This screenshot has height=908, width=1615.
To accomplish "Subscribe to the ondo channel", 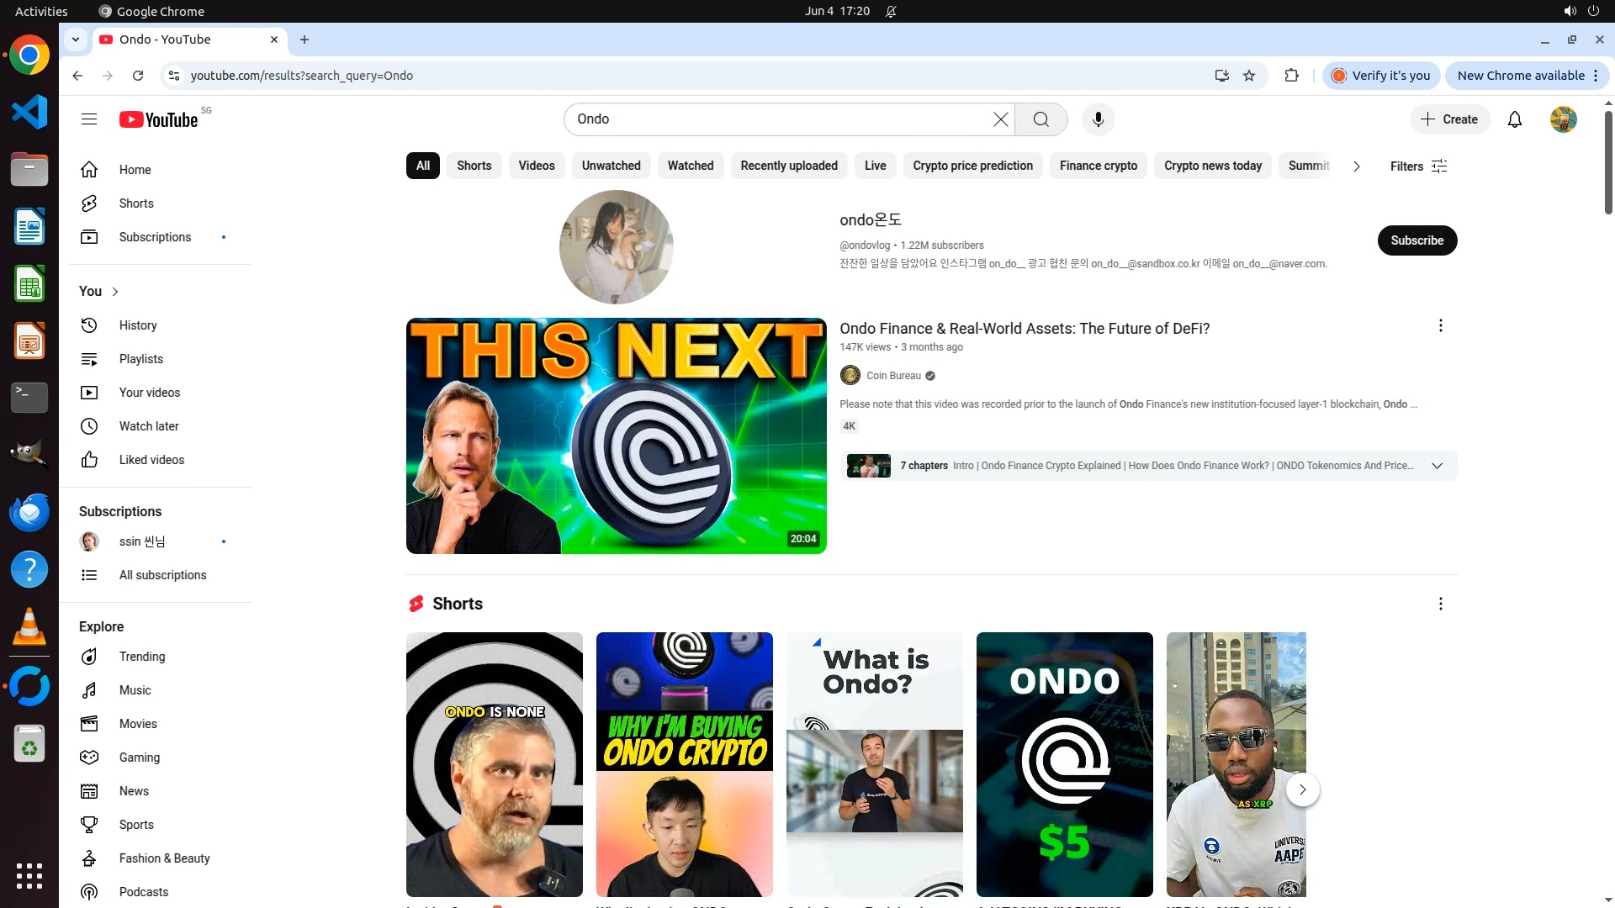I will [x=1416, y=240].
